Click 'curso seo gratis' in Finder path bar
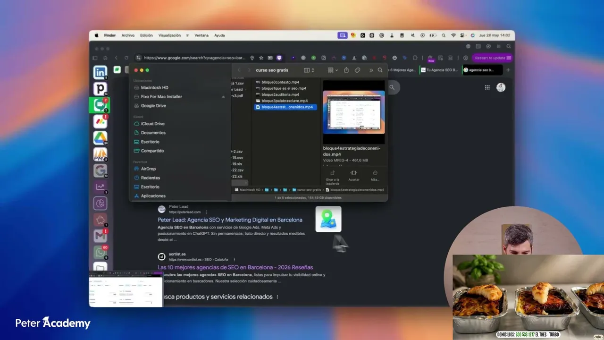The height and width of the screenshot is (340, 604). (306, 190)
